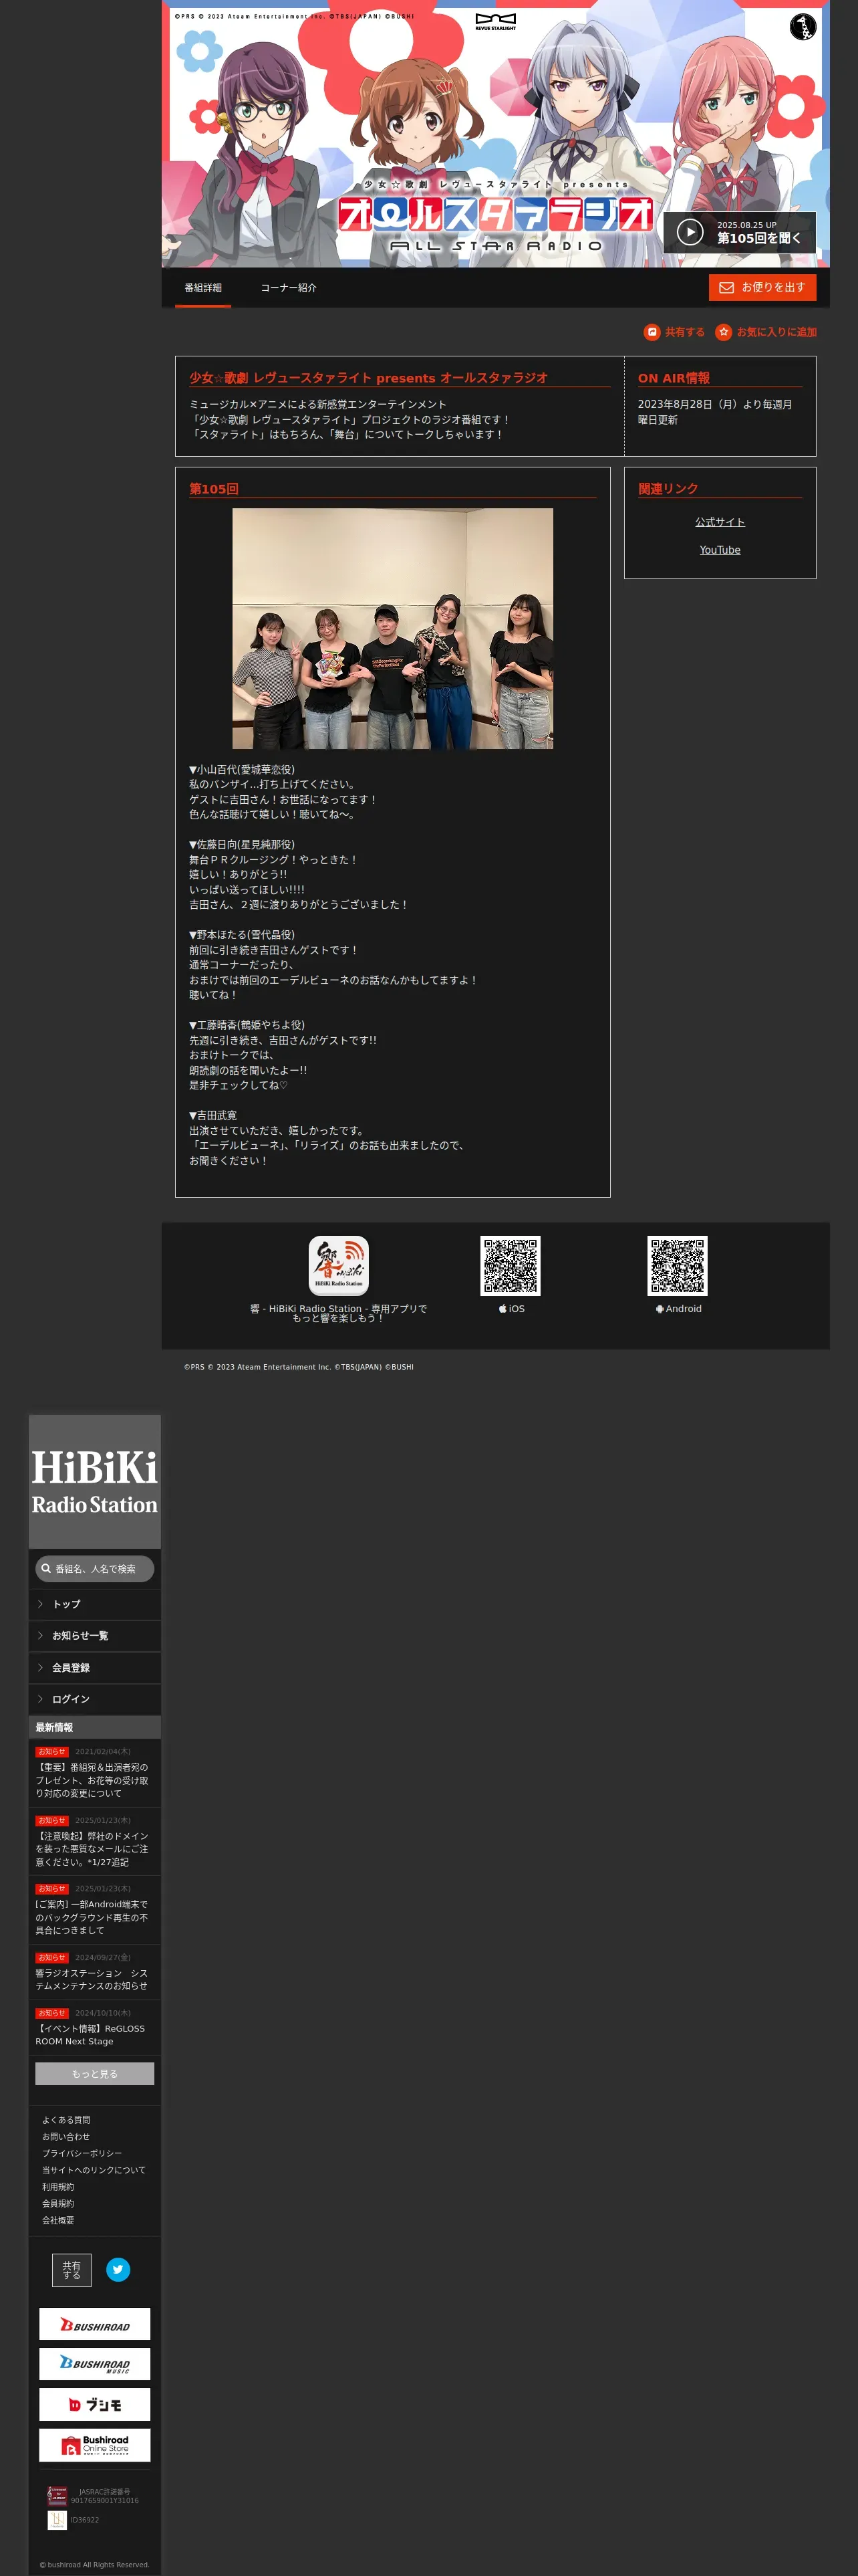Click the chevron beside トップ

(x=40, y=1604)
